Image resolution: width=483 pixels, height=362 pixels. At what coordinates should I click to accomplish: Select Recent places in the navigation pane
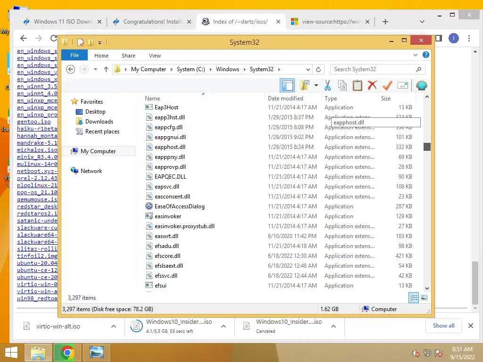tap(102, 132)
